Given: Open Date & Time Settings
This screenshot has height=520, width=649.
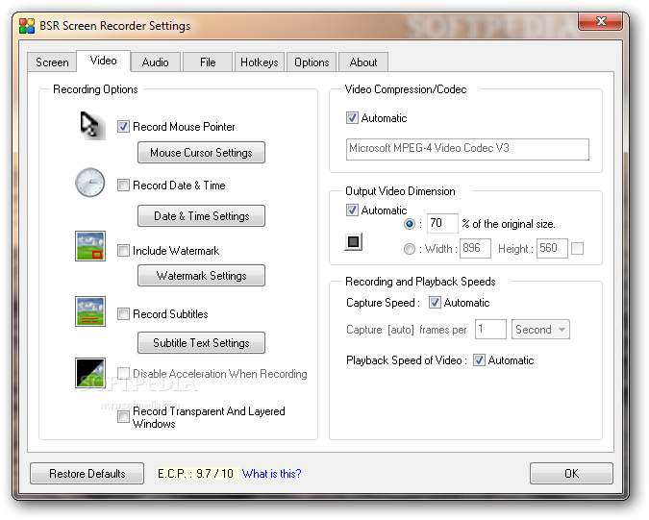Looking at the screenshot, I should click(x=201, y=216).
